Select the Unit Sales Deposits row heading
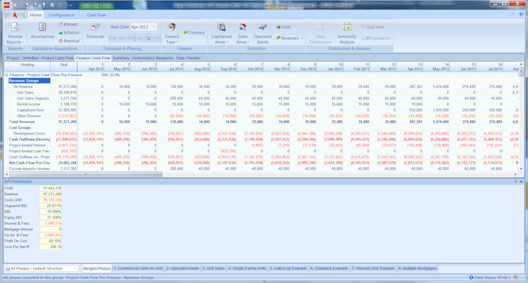 click(33, 98)
